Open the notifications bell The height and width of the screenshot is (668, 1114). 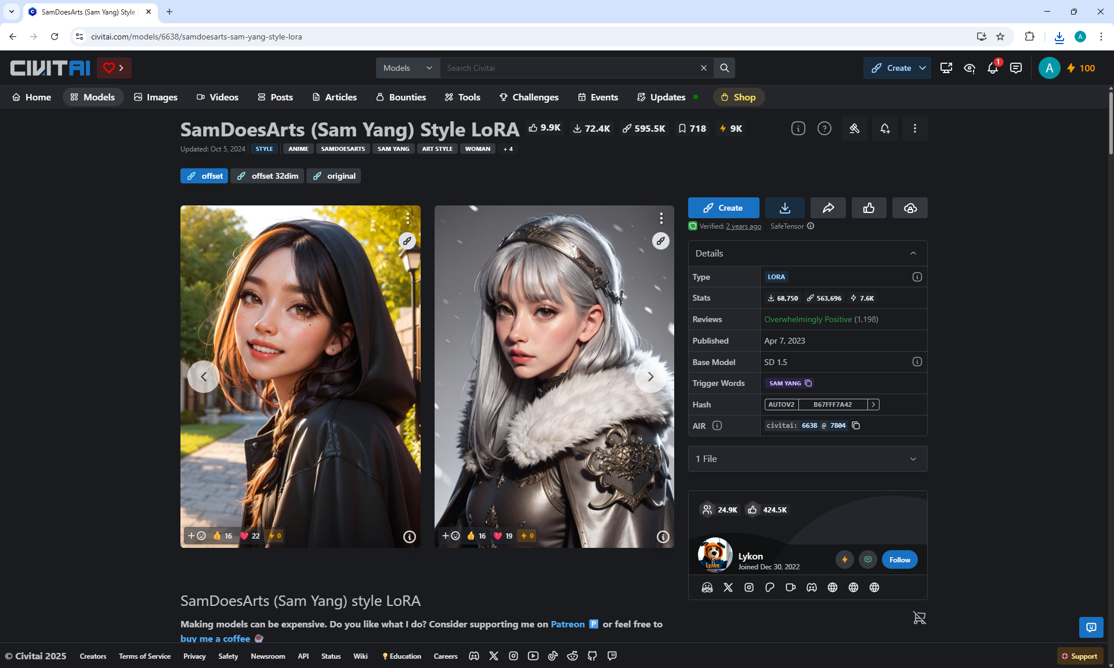tap(993, 68)
